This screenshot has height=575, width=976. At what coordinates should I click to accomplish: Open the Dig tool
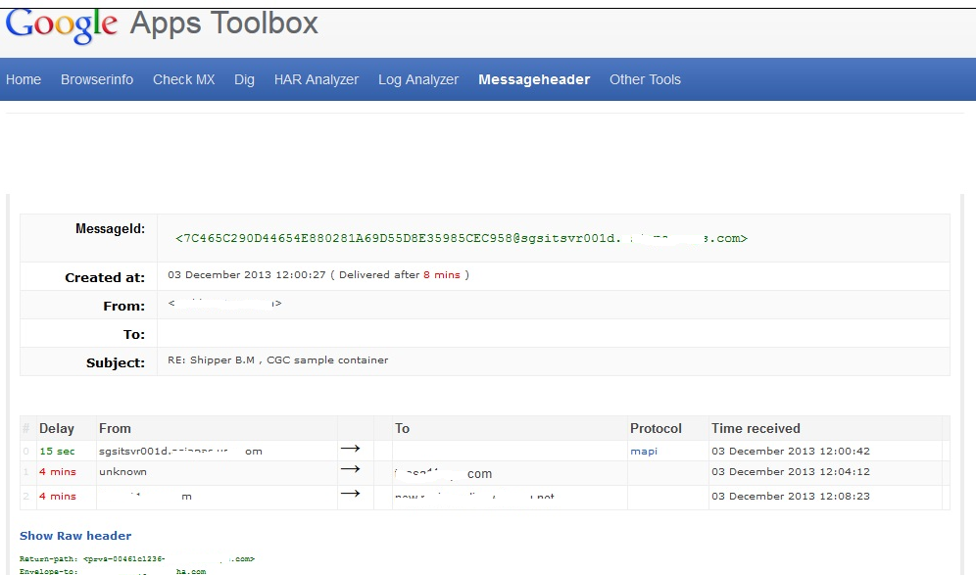pyautogui.click(x=244, y=80)
